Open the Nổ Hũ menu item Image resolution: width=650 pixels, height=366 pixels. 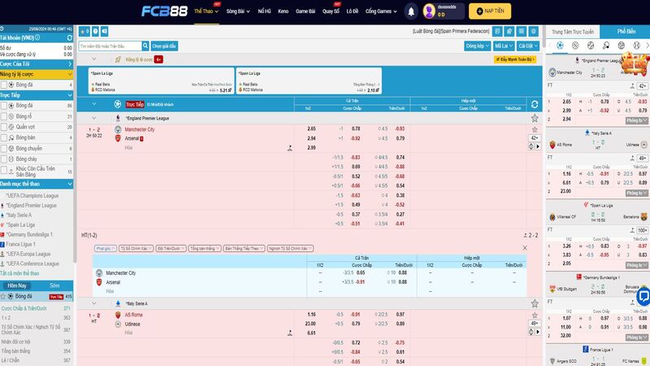point(264,11)
